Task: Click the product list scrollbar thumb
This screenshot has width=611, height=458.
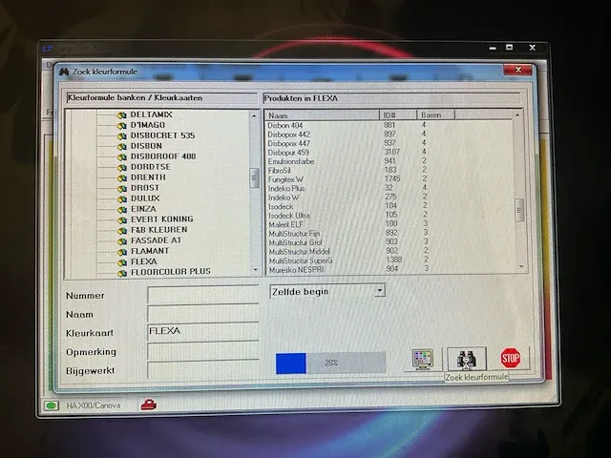Action: pyautogui.click(x=518, y=210)
